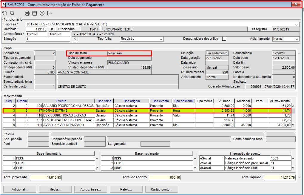Click the Evento column header
This screenshot has width=304, height=195.
pyautogui.click(x=61, y=101)
